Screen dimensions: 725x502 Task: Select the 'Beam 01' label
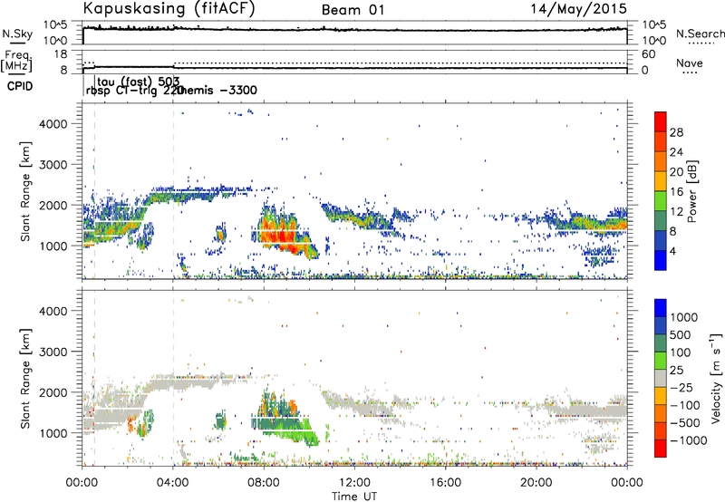point(353,10)
